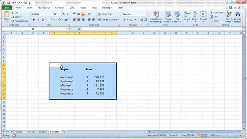Open the Calibri font name dropdown
247x139 pixels.
coord(52,14)
